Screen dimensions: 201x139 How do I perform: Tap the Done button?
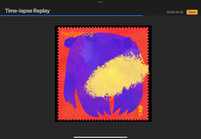pos(192,12)
